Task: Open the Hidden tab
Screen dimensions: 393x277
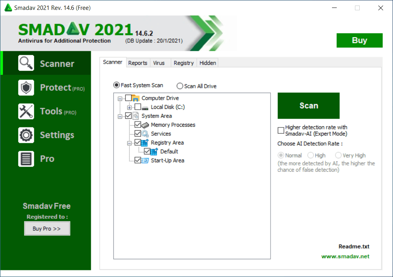Action: tap(208, 63)
